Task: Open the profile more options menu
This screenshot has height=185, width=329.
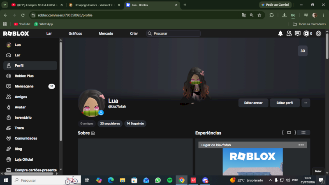Action: (306, 103)
